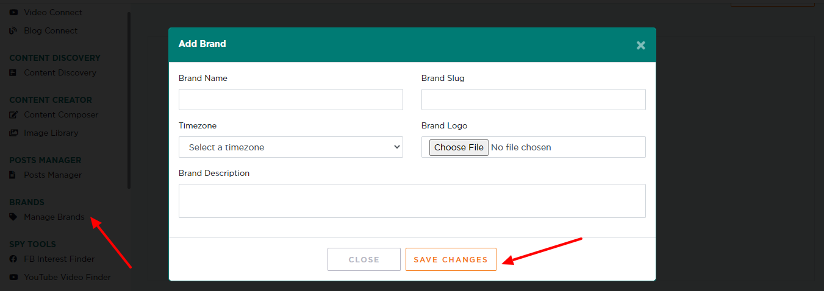Close the Add Brand dialog with X
824x291 pixels.
coord(640,45)
